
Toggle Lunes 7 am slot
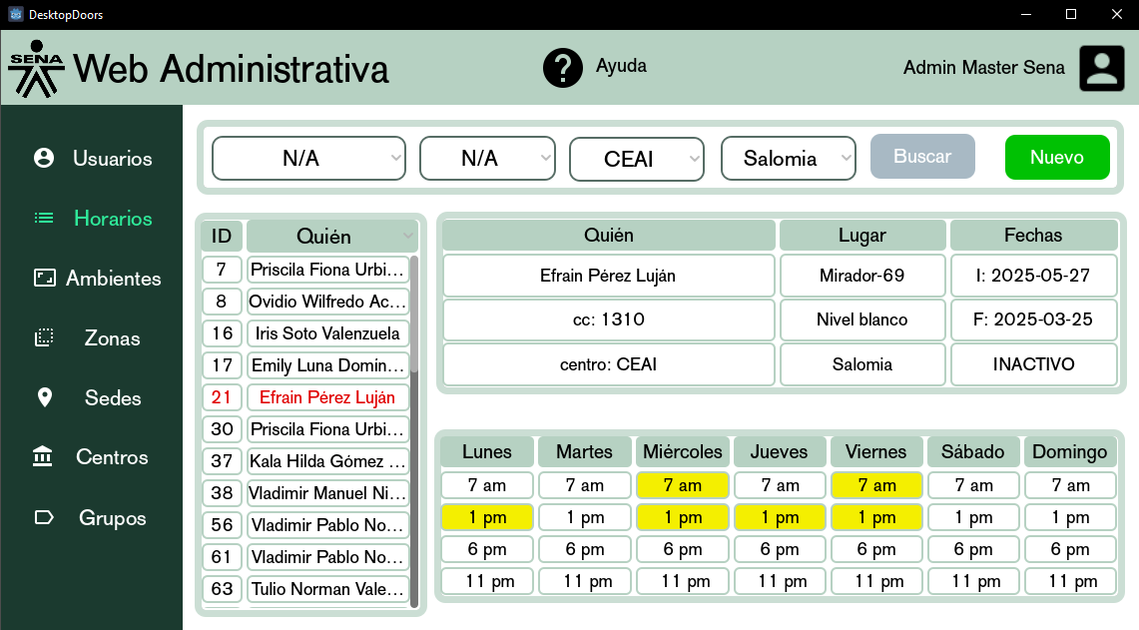pos(487,484)
